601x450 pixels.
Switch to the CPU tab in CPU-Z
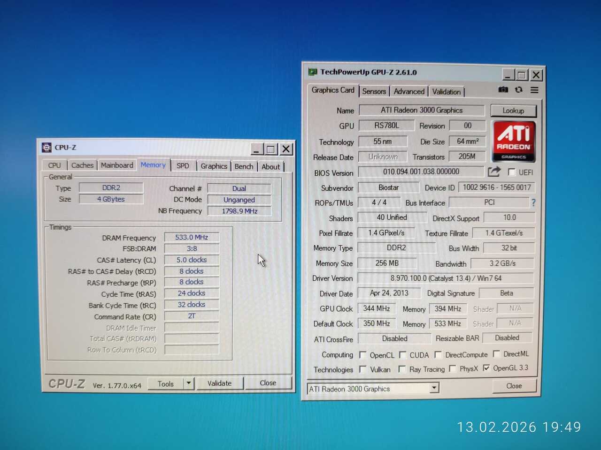click(54, 165)
